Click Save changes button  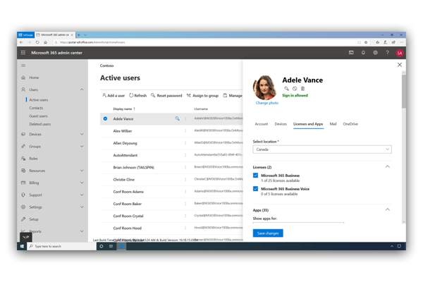[268, 233]
